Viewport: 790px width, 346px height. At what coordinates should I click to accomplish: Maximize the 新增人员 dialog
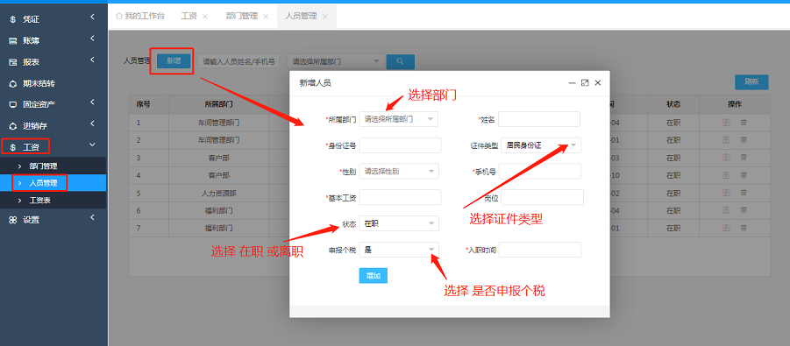pyautogui.click(x=585, y=82)
